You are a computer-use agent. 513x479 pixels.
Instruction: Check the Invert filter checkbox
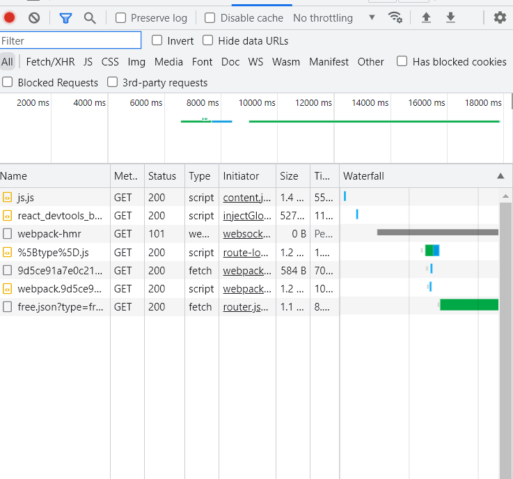pyautogui.click(x=157, y=40)
